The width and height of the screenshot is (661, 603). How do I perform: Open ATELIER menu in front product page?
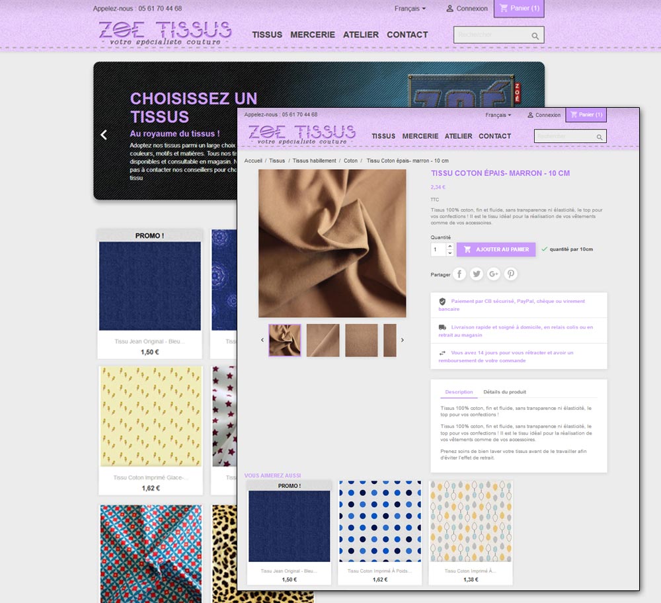[458, 136]
